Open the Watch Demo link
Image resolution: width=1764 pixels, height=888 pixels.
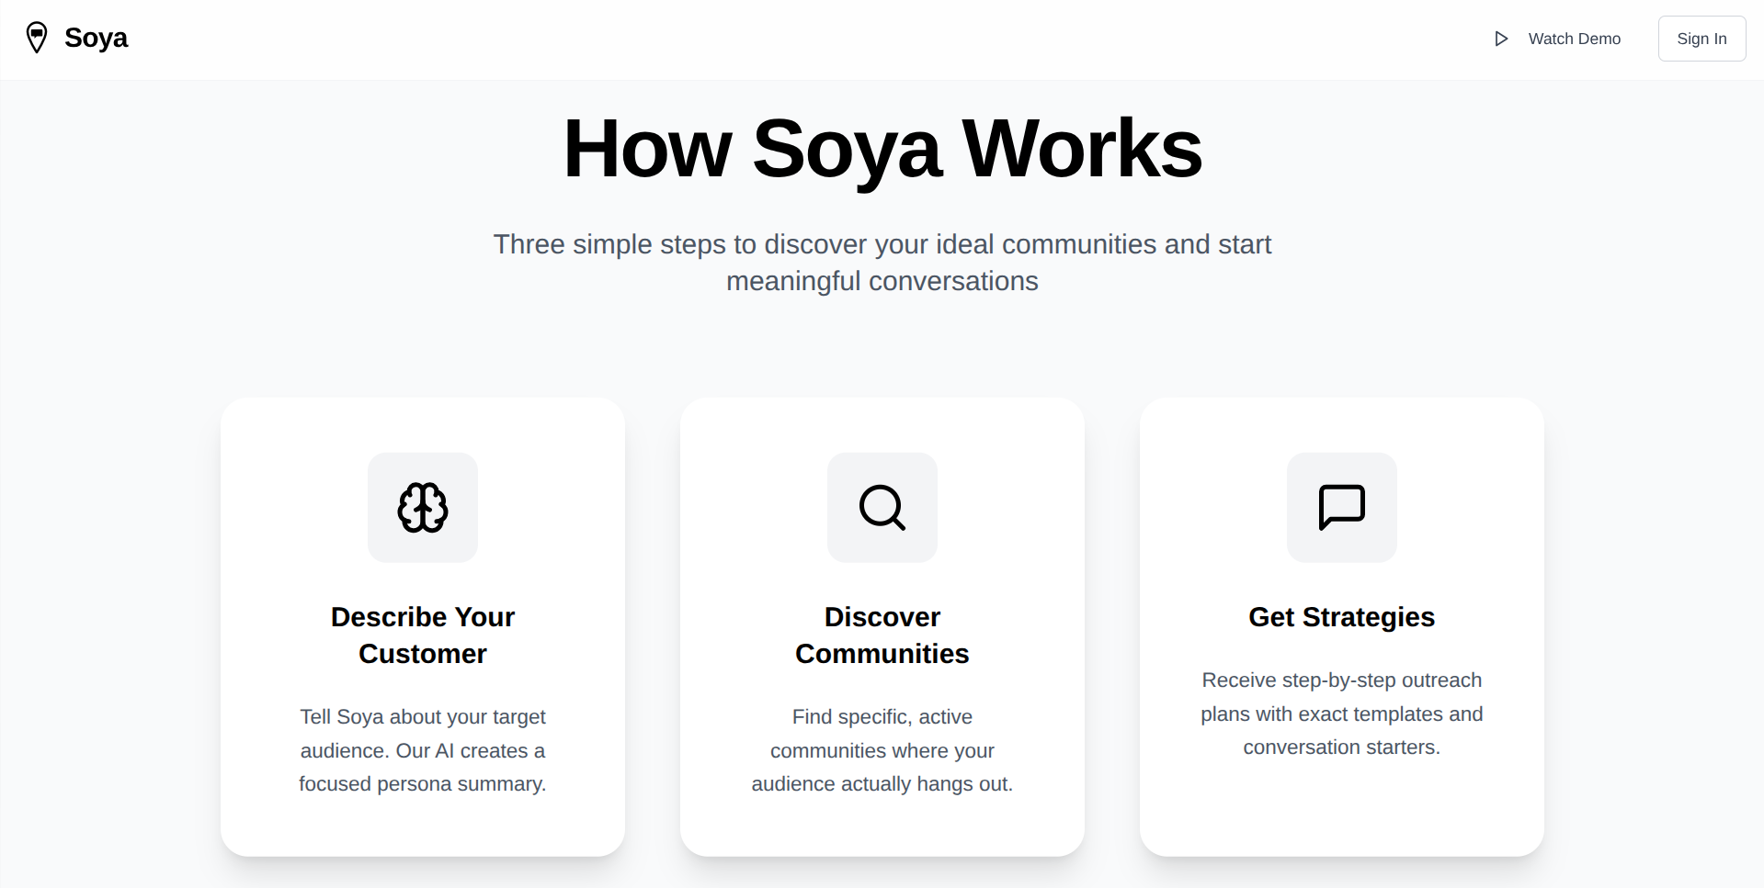pyautogui.click(x=1557, y=39)
